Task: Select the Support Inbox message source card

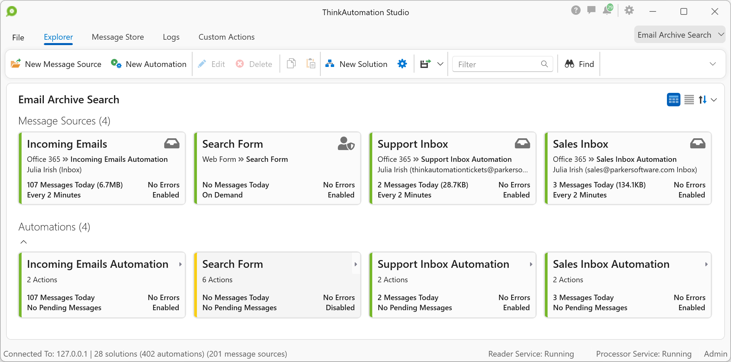Action: point(452,168)
